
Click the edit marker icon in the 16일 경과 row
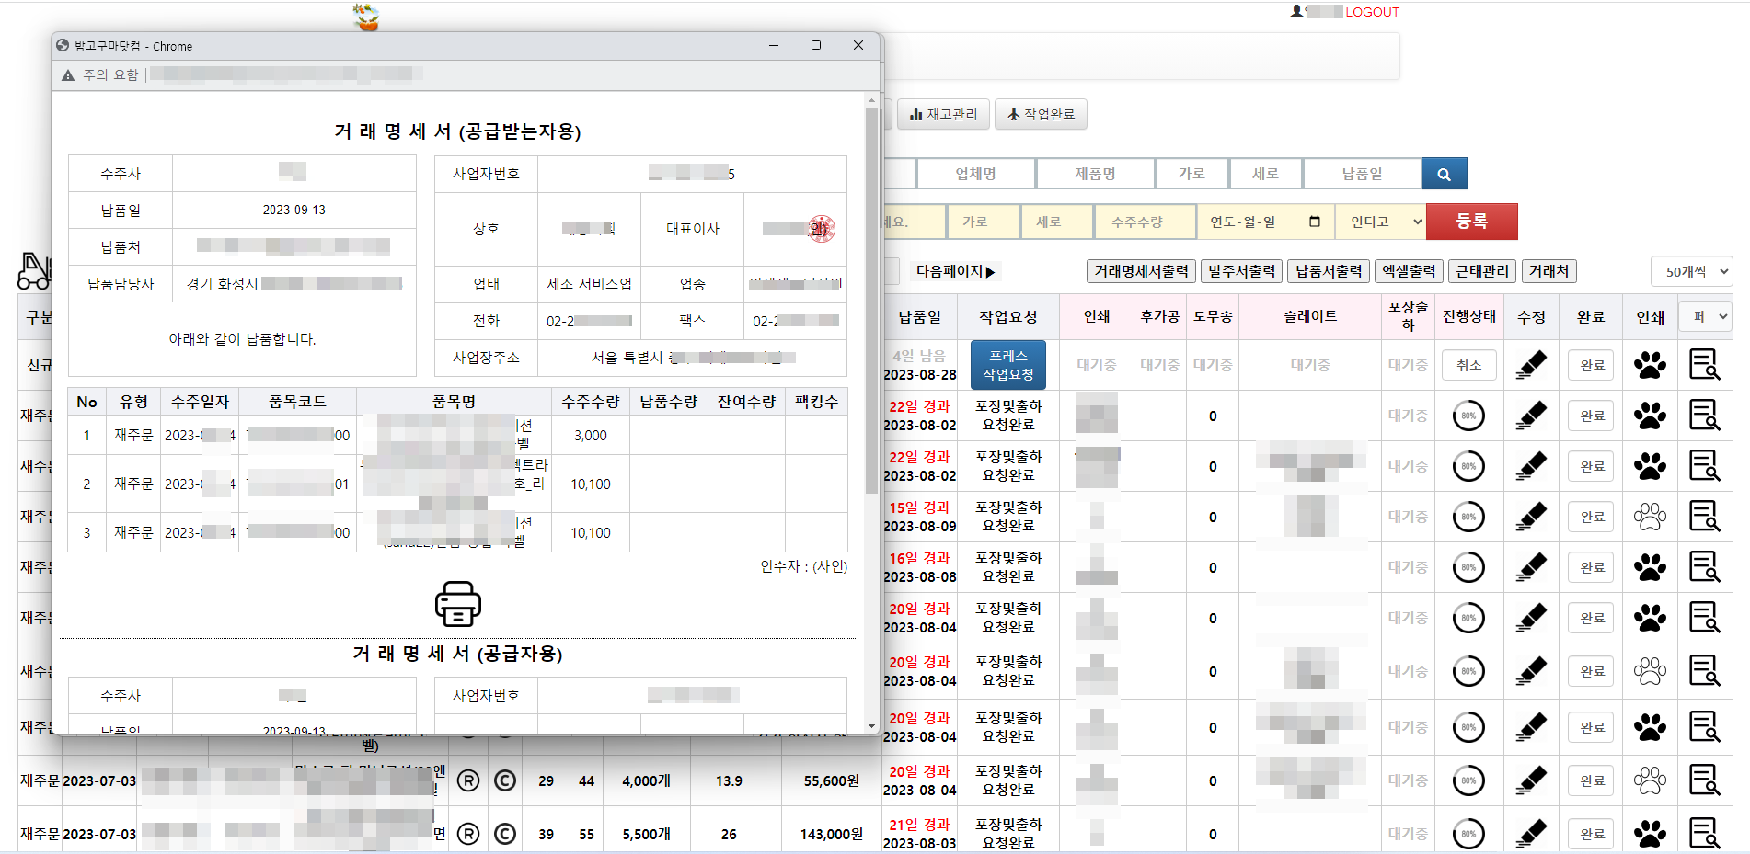1530,567
